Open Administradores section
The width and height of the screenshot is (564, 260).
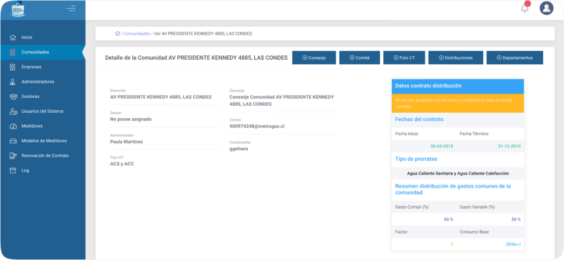(x=43, y=82)
